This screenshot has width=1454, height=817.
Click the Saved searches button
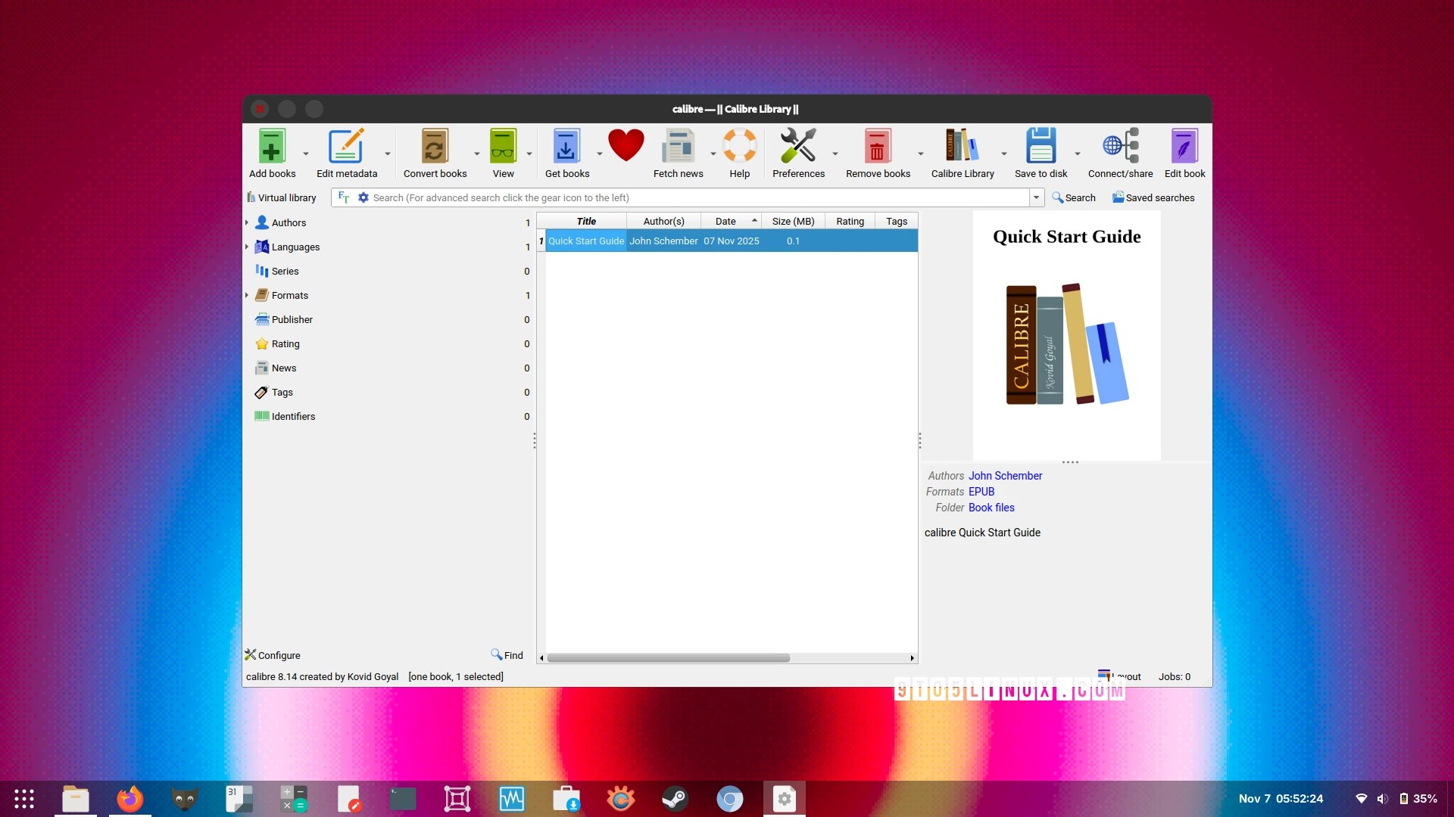tap(1153, 197)
